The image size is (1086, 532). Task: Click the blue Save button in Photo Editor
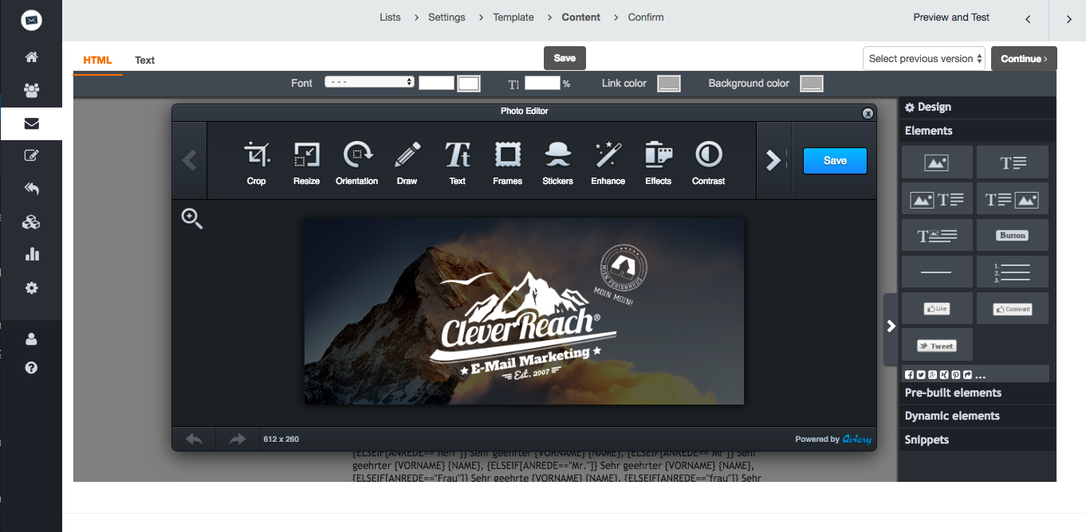[x=835, y=160]
